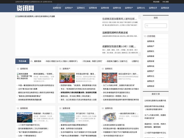The width and height of the screenshot is (184, 138).
Task: Open the dancer illustration thumbnail
Action: point(109,117)
